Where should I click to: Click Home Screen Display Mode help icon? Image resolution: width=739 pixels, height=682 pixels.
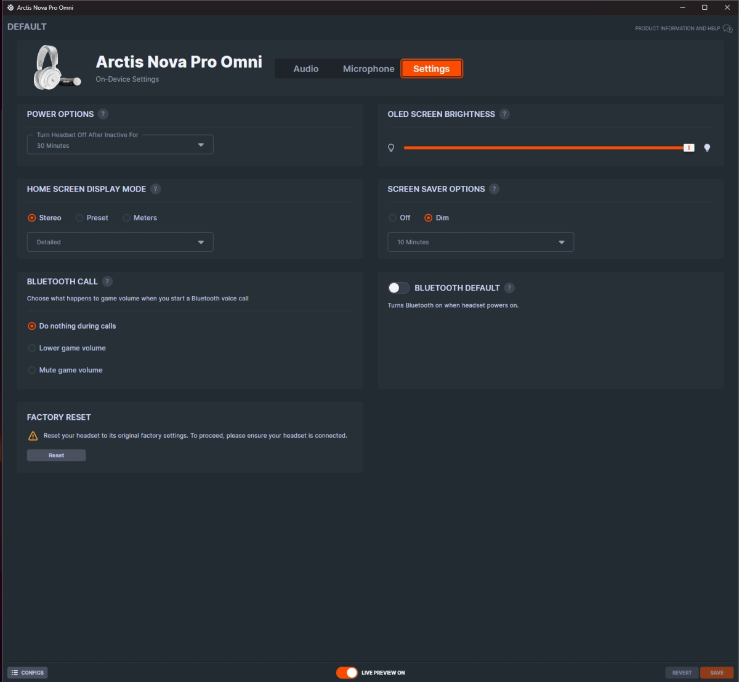click(155, 189)
